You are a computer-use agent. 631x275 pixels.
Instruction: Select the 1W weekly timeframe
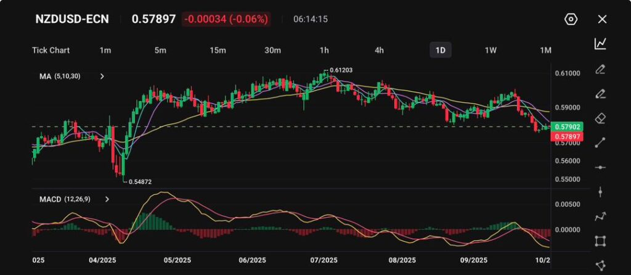tap(491, 50)
